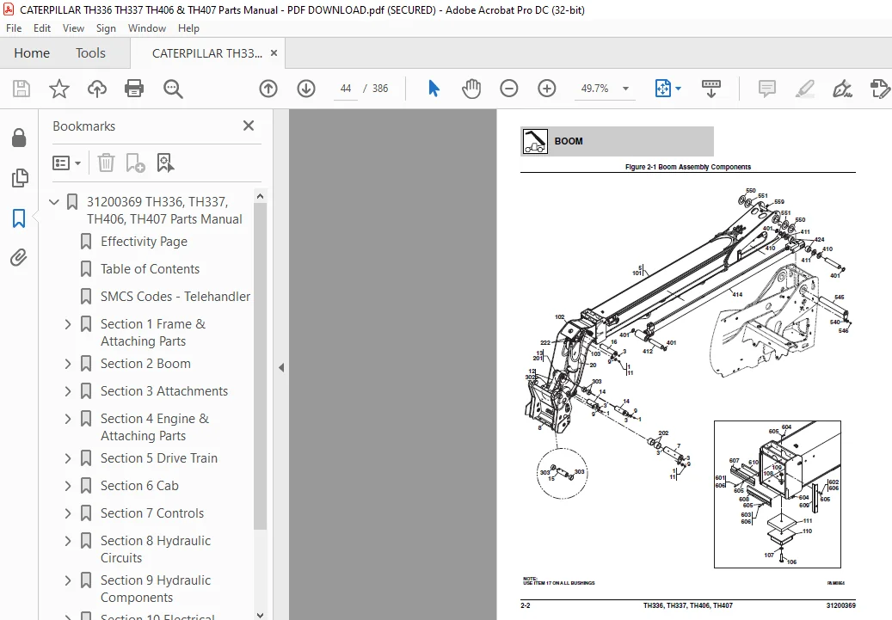
Task: Expand Section 1 Frame & Attaching Parts
Action: tap(68, 324)
